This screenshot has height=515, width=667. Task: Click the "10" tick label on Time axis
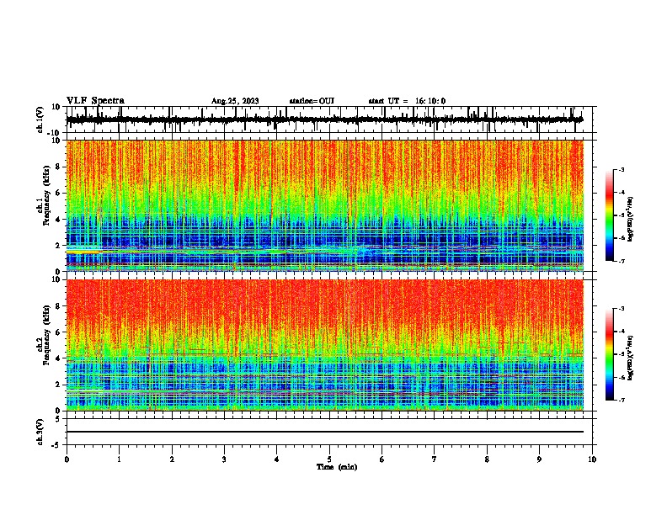pos(592,459)
